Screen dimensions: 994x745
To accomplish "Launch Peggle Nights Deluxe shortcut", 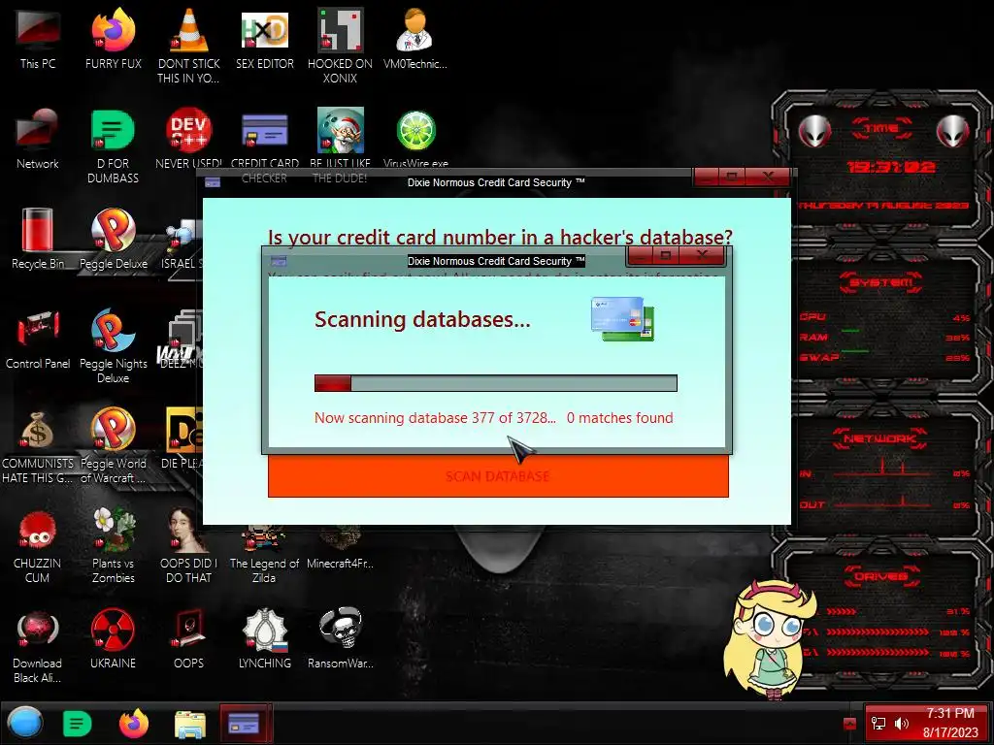I will [x=114, y=345].
